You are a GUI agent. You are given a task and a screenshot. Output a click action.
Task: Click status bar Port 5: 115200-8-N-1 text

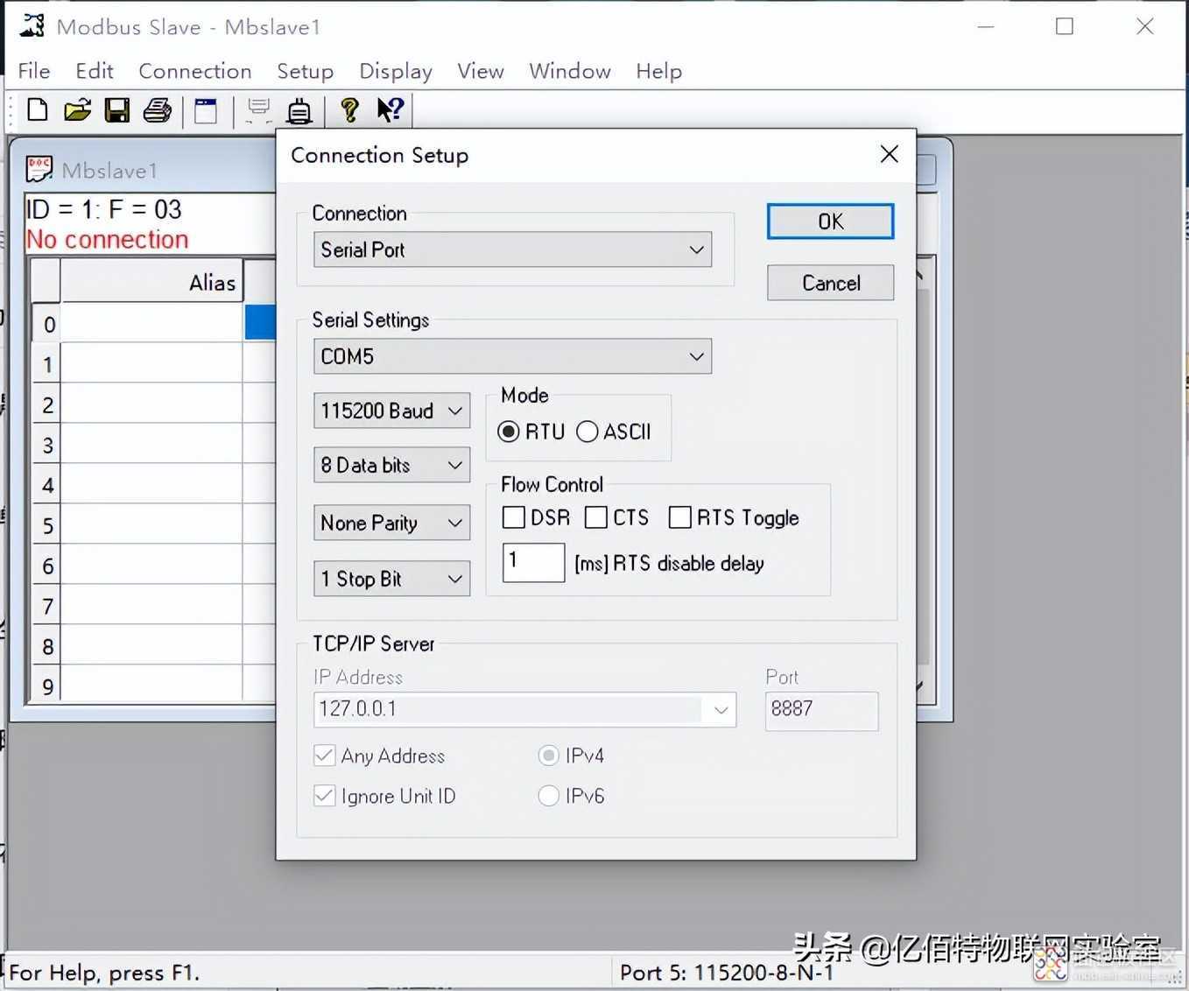click(x=727, y=973)
